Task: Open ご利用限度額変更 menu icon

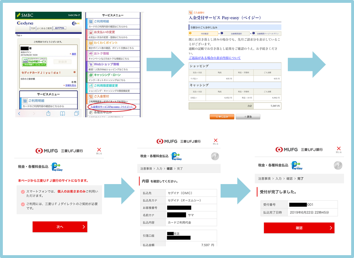Action: [x=90, y=86]
